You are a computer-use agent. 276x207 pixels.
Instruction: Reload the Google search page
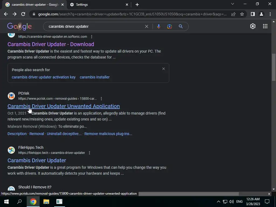[x=23, y=14]
